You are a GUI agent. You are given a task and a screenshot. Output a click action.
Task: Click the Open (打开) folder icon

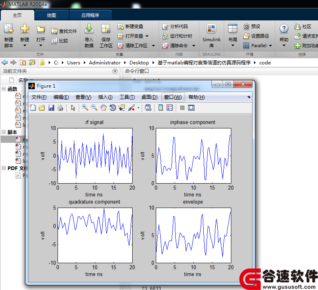point(41,29)
